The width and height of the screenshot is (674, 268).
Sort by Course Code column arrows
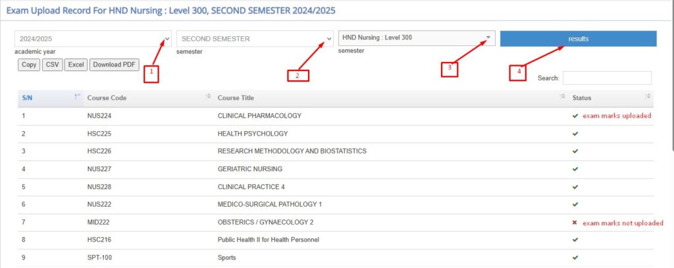pyautogui.click(x=209, y=97)
